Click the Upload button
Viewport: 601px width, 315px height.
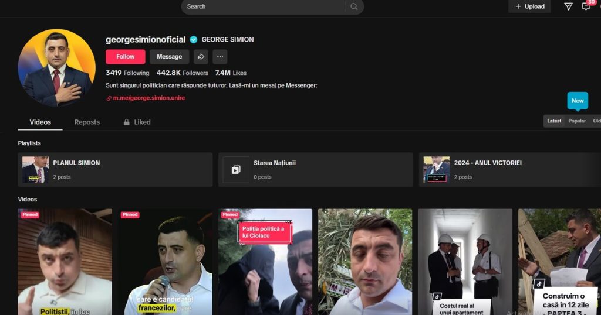[529, 6]
